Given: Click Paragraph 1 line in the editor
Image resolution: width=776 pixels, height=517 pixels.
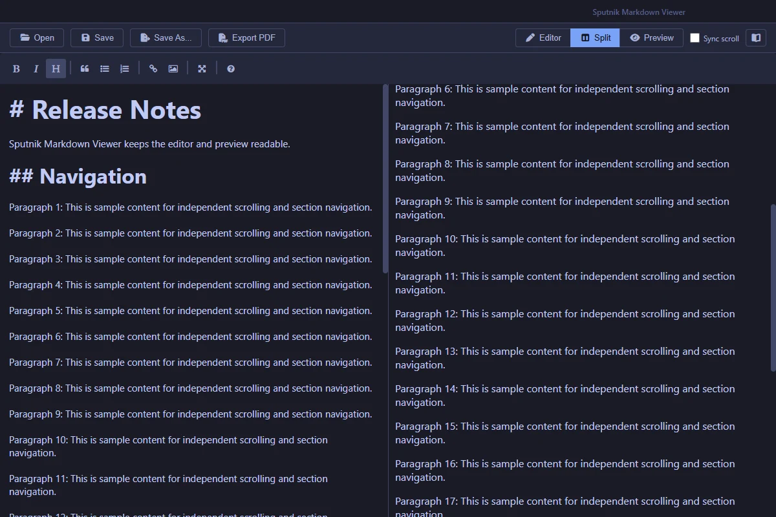Looking at the screenshot, I should (x=191, y=207).
